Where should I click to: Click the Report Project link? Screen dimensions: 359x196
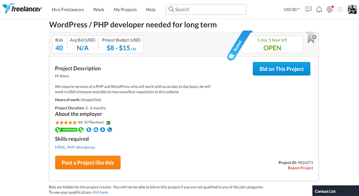point(300,168)
